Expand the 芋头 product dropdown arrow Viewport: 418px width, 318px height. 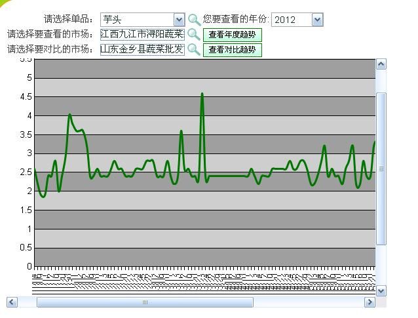179,20
